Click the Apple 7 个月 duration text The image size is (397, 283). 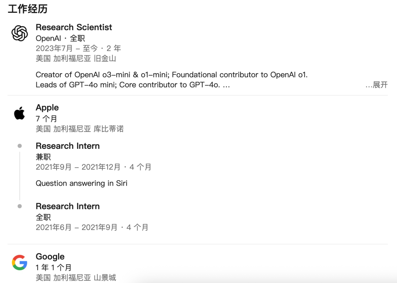coord(46,119)
